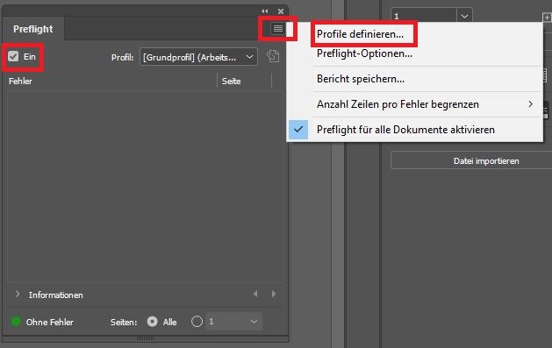Expand the Informationen section
Image resolution: width=552 pixels, height=348 pixels.
18,295
